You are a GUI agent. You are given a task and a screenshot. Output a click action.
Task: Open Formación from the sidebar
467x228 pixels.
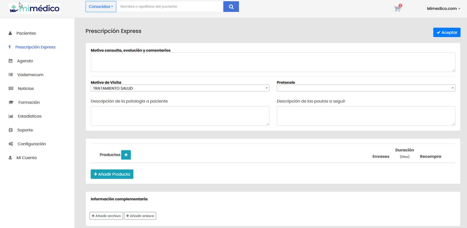pos(29,102)
